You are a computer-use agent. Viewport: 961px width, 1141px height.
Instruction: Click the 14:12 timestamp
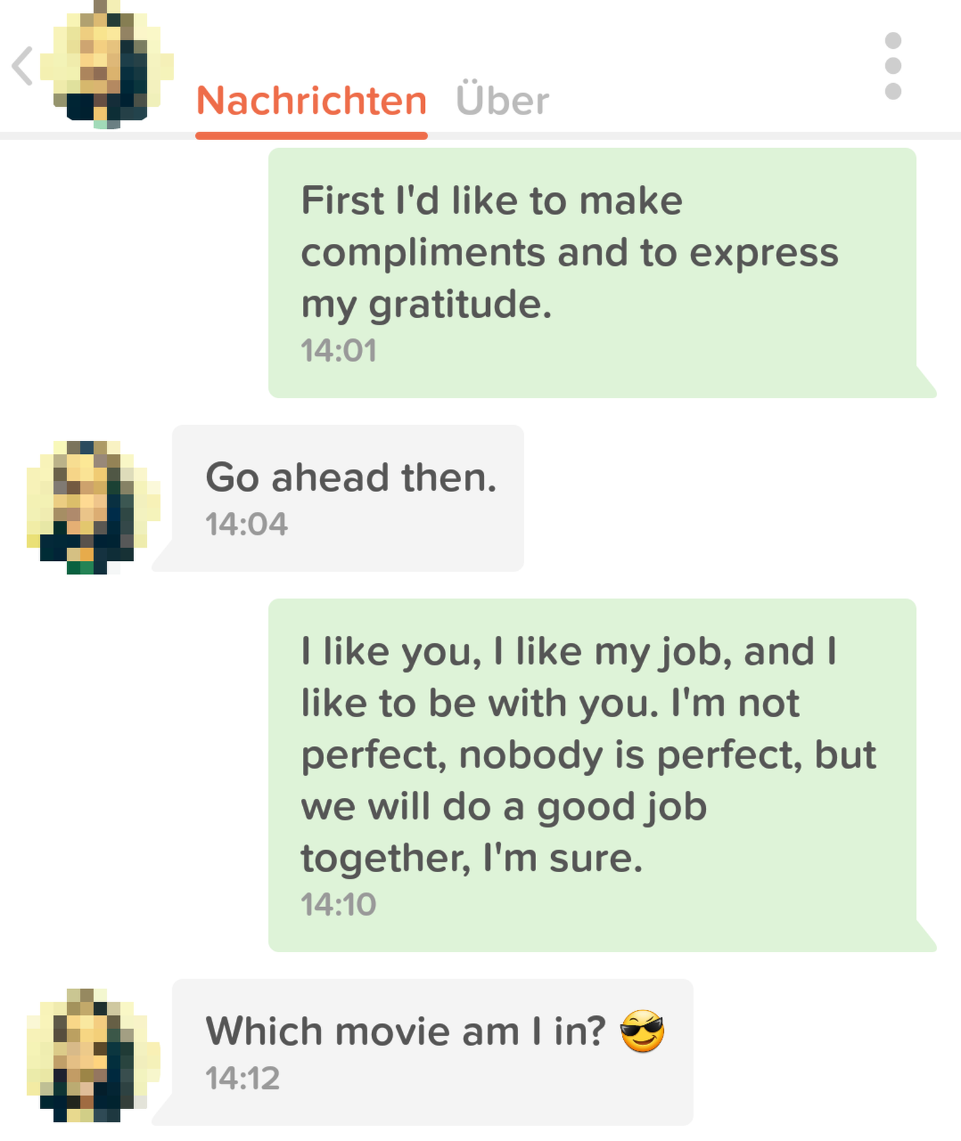pyautogui.click(x=243, y=1078)
